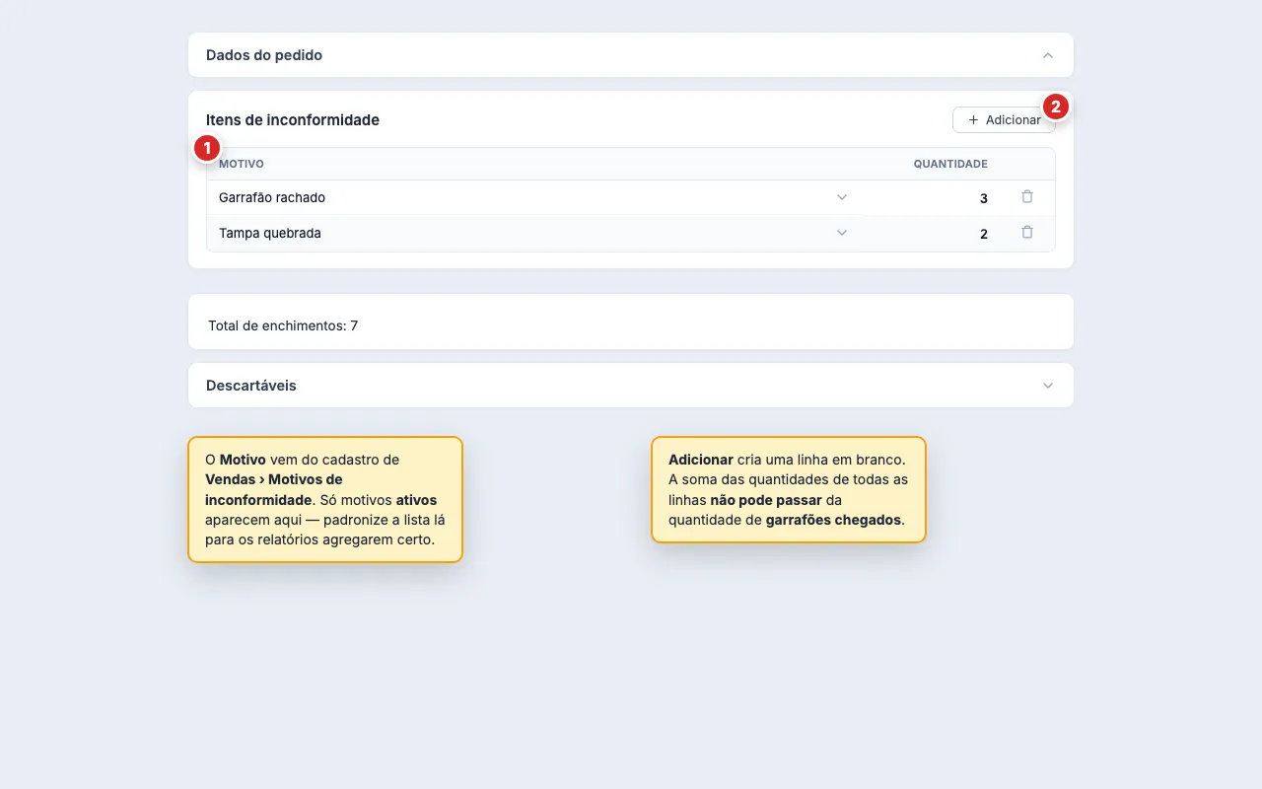Click the Motivo column header

pos(242,164)
